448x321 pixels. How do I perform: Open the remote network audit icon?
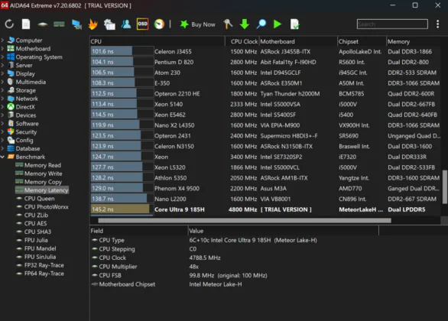[109, 24]
